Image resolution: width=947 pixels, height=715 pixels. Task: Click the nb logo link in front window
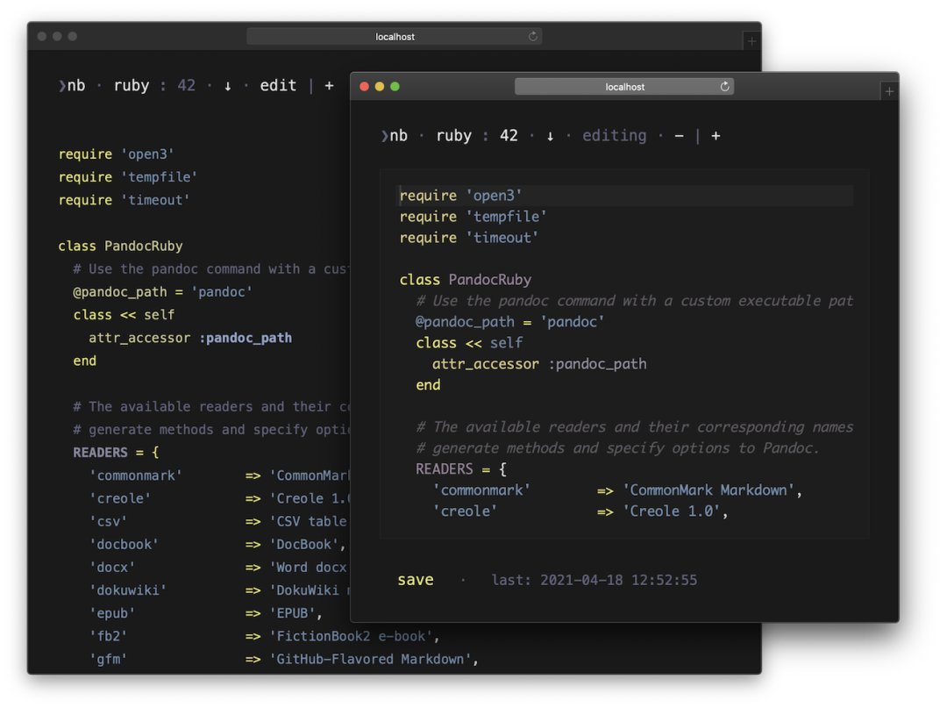point(394,136)
